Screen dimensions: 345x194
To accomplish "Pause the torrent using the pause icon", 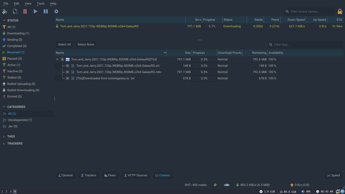I will [x=46, y=11].
